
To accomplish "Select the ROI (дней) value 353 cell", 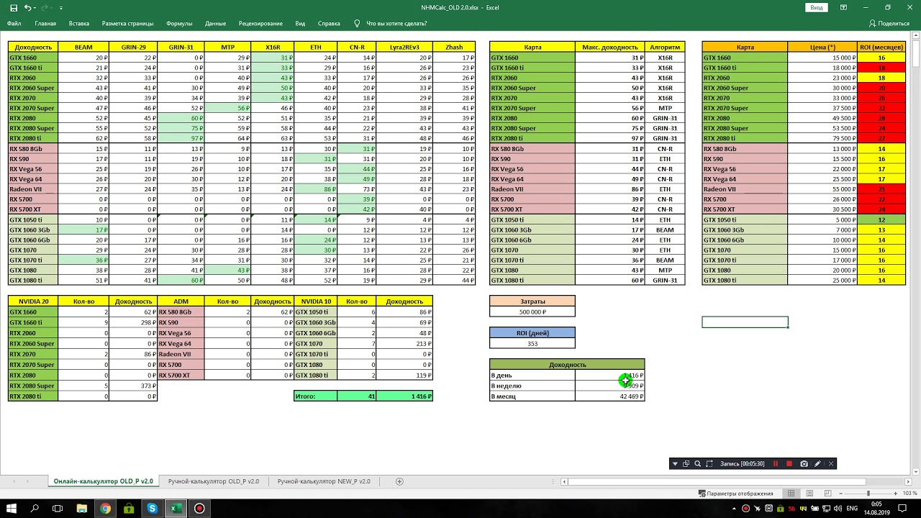I will coord(532,344).
